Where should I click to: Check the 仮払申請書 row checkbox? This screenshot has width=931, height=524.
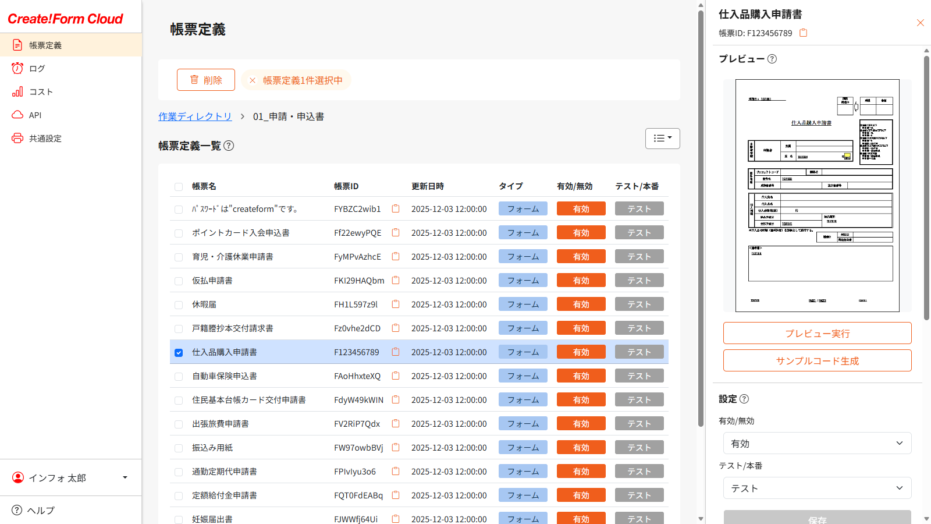(x=179, y=281)
